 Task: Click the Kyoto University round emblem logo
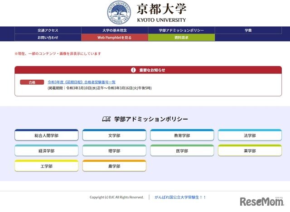pos(119,13)
